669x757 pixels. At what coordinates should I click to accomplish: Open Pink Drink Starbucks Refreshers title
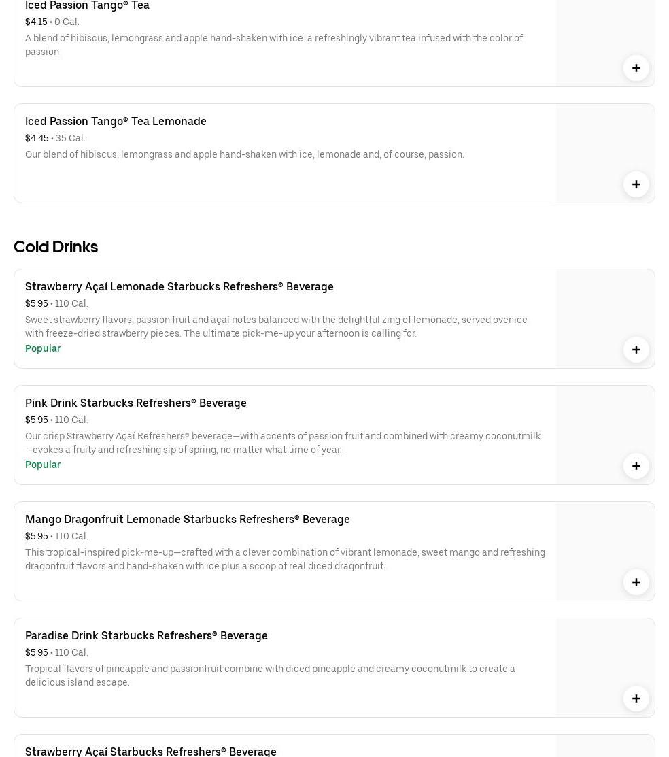pyautogui.click(x=136, y=403)
